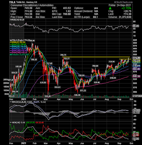
Task: Click the Annual Dividend label
Action: [x=83, y=11]
